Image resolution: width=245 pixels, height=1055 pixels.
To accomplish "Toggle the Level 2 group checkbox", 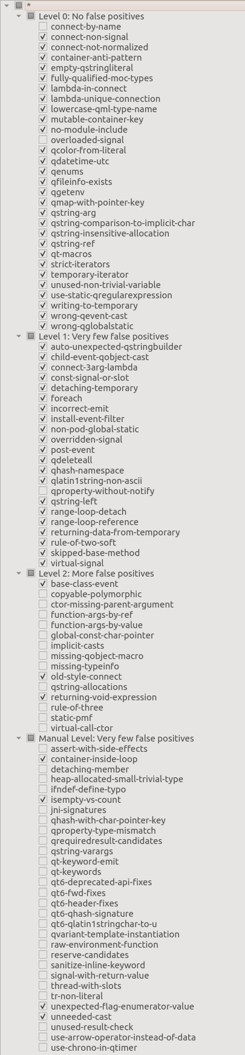I will click(31, 573).
